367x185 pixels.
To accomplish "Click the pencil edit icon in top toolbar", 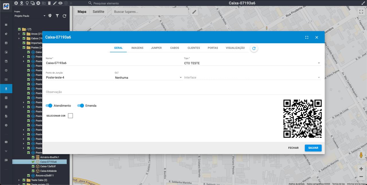I will click(55, 3).
